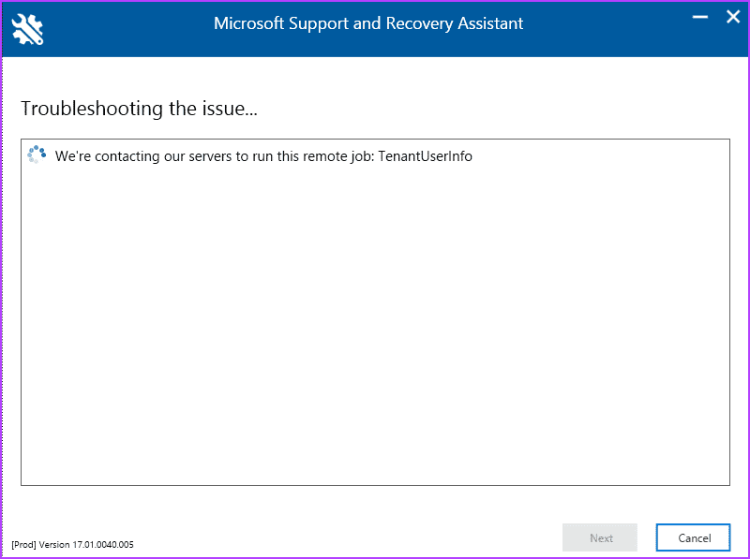Screen dimensions: 750x559
Task: Click the wrench and screwdriver app icon
Action: (x=27, y=29)
